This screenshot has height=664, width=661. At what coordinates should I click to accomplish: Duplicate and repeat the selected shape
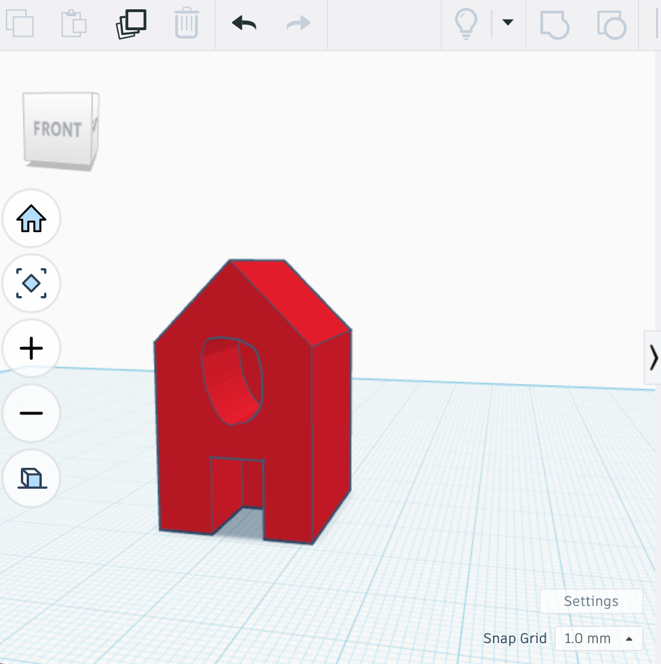(x=131, y=24)
